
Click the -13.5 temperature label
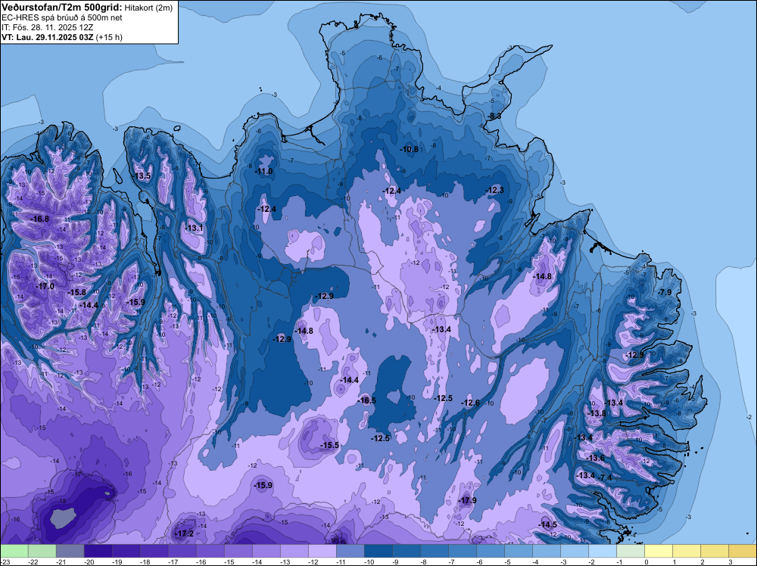click(x=142, y=176)
